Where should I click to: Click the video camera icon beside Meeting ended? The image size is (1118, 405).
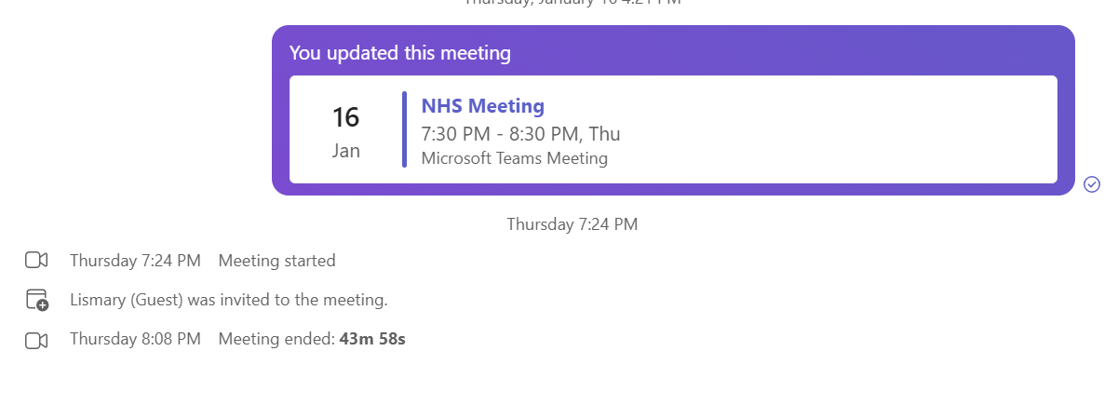[36, 340]
